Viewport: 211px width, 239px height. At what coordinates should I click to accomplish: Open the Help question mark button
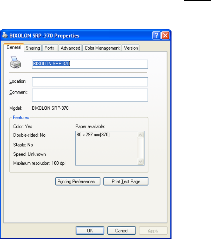(156, 35)
